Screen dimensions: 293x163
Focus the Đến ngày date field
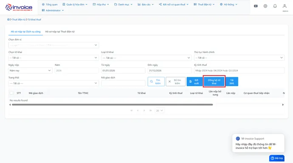tap(170, 70)
